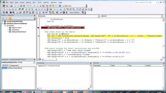Screen dimensions: 166x93
Task: Open the HelperFunctions module
Action: pyautogui.click(x=16, y=28)
